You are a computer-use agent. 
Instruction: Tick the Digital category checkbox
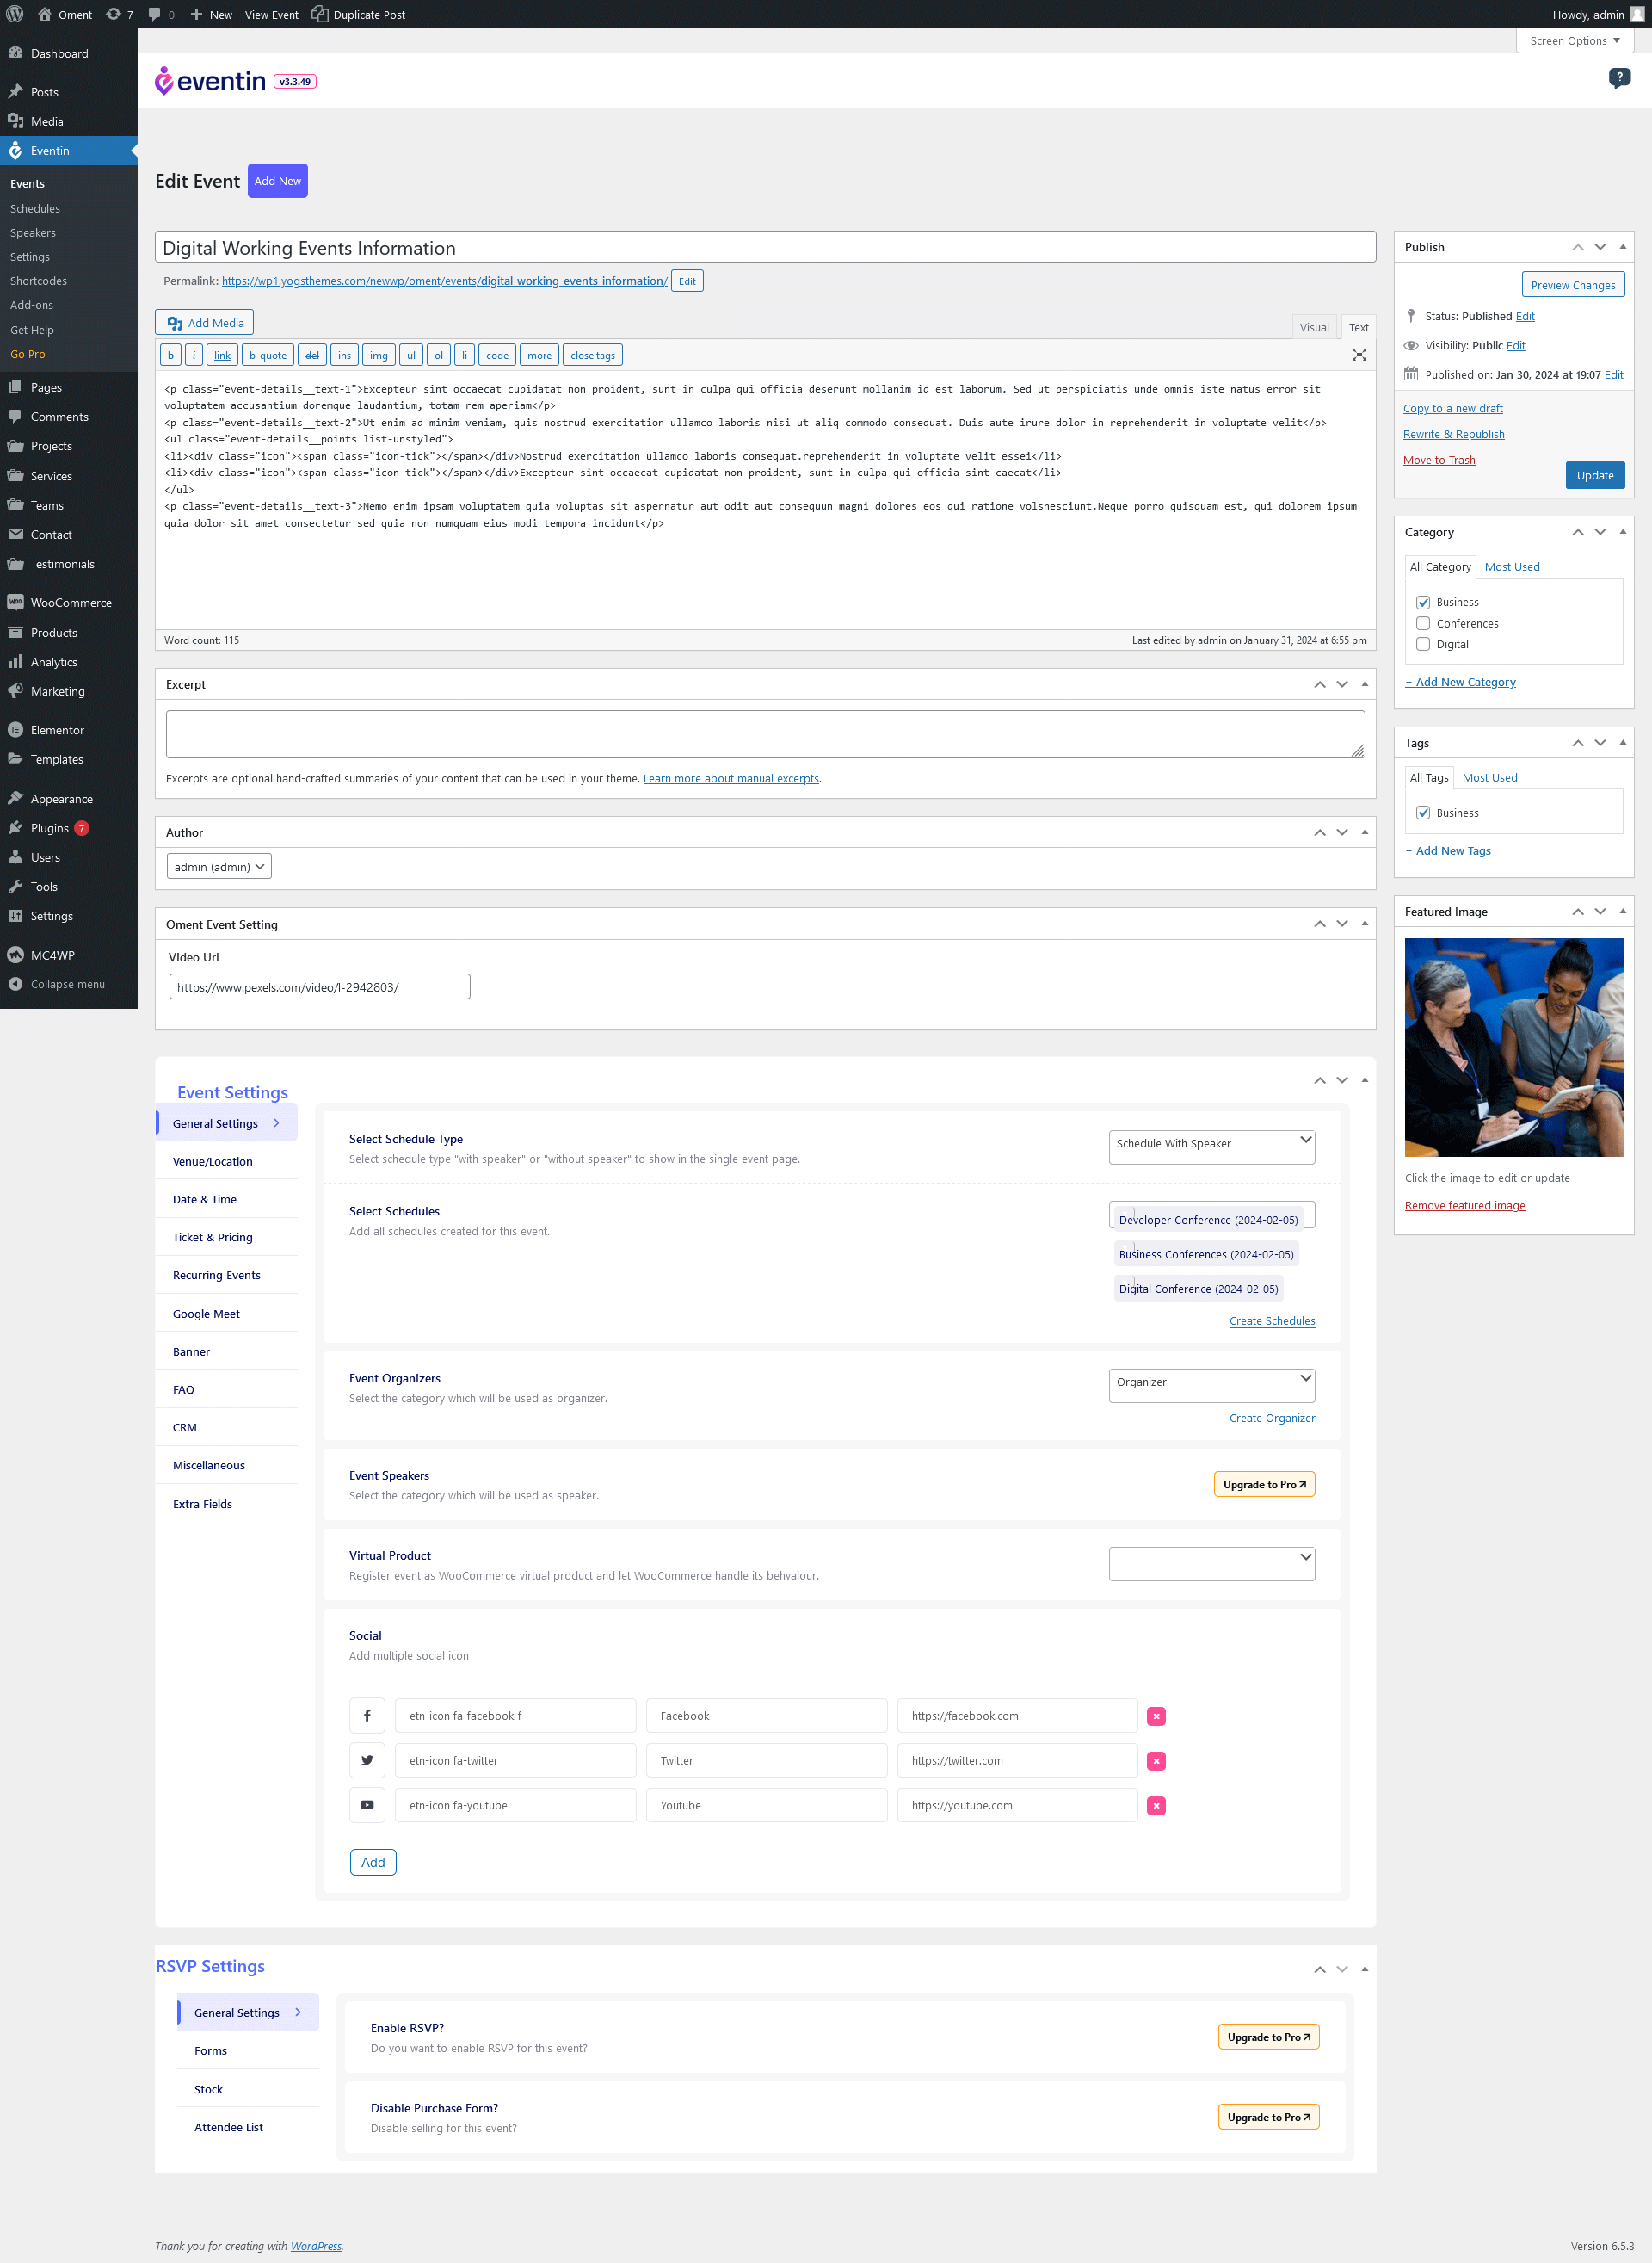pyautogui.click(x=1423, y=644)
